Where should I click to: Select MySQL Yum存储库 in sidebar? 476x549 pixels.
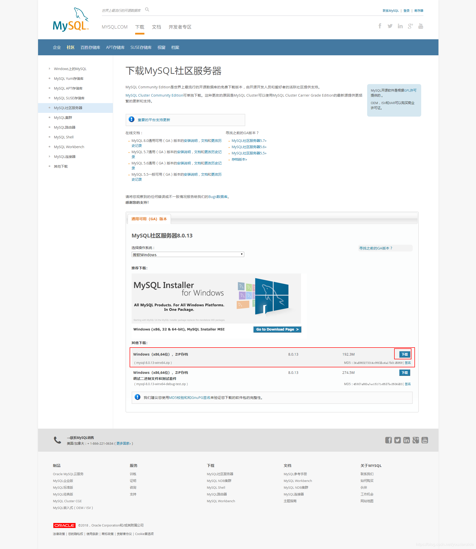pos(69,79)
